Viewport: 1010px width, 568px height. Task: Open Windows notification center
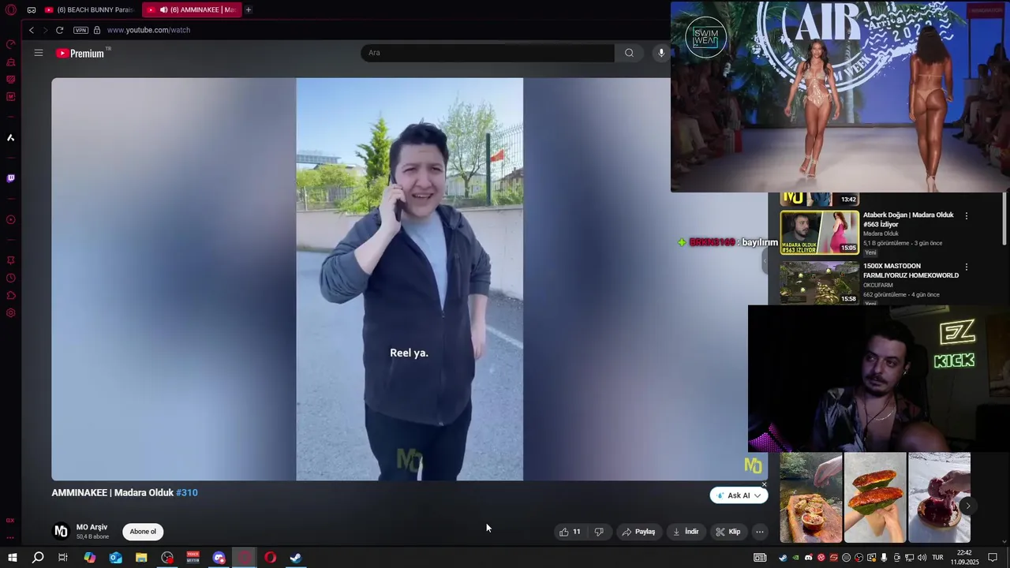click(x=993, y=558)
